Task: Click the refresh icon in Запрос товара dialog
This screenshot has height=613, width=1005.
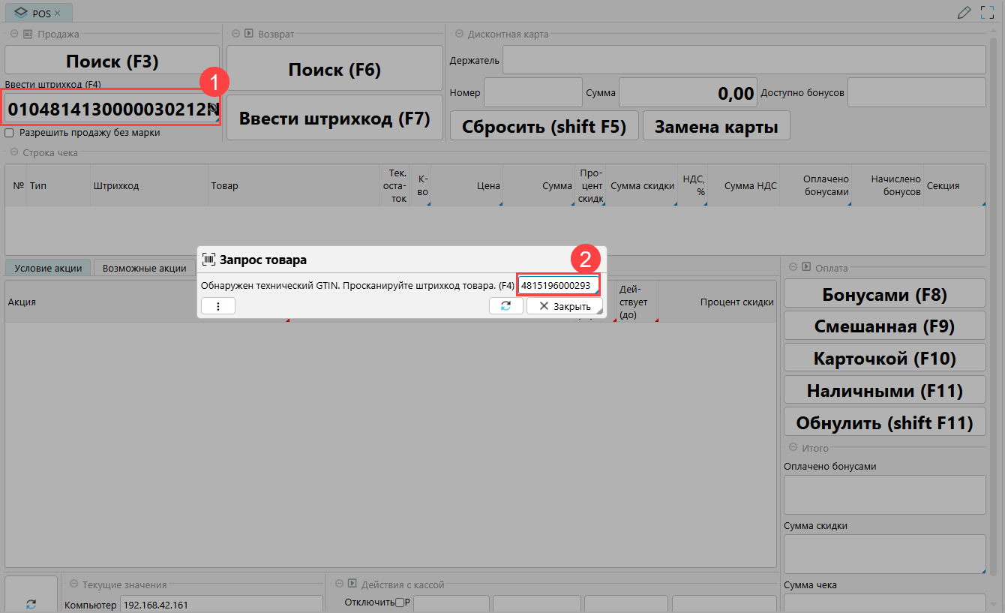Action: pos(506,306)
